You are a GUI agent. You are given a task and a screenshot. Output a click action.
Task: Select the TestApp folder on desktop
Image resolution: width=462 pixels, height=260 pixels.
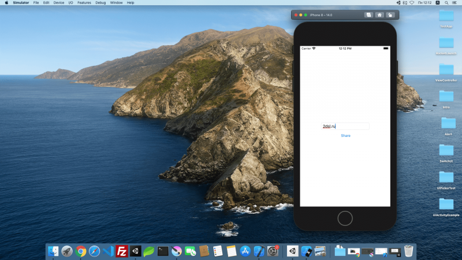pos(446,16)
